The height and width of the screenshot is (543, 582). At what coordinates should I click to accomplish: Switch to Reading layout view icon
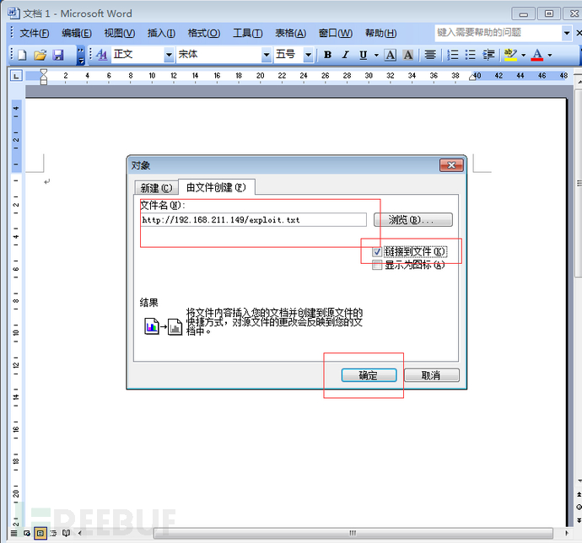tap(66, 534)
